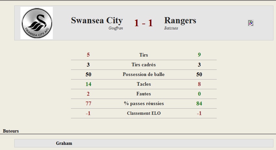Screen dimensions: 276x150
Task: Click the Tacles stat label
Action: tap(144, 84)
